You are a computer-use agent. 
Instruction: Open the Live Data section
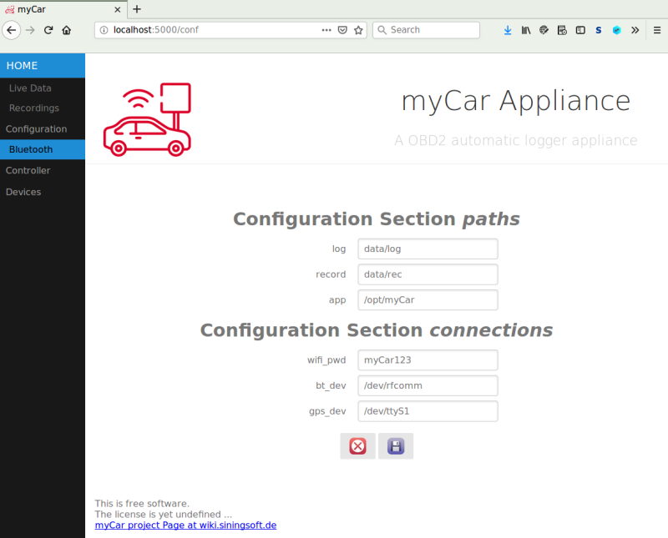(30, 88)
